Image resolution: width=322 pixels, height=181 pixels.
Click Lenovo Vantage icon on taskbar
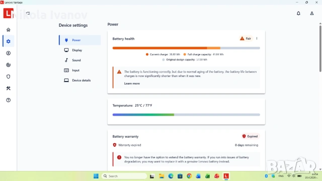[226, 176]
